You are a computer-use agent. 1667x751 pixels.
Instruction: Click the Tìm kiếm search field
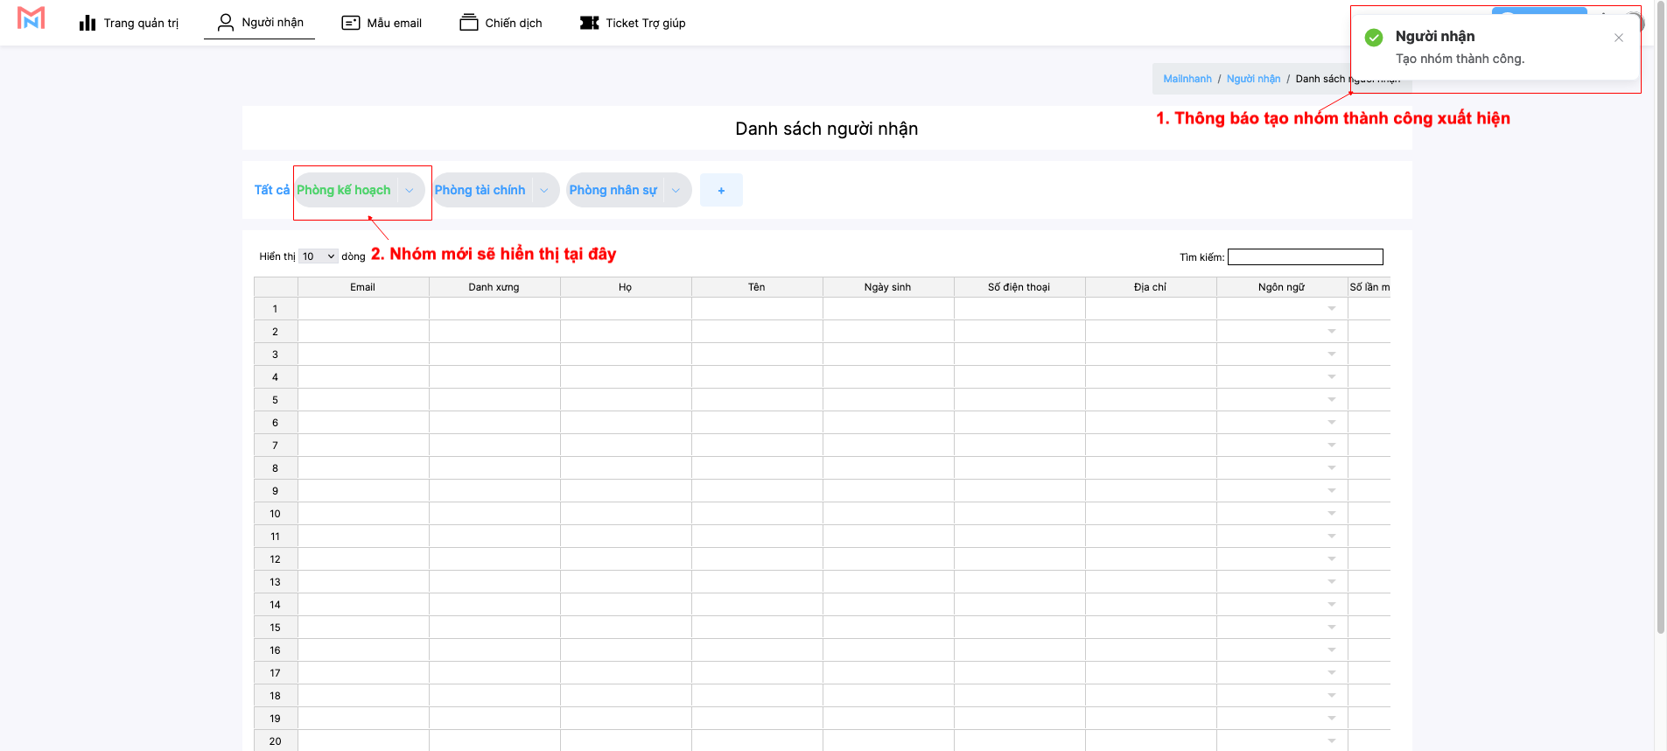pos(1305,256)
